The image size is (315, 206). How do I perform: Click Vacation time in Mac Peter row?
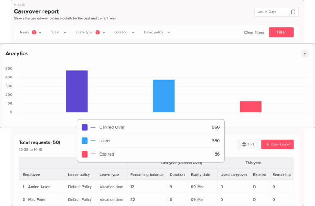(x=112, y=199)
